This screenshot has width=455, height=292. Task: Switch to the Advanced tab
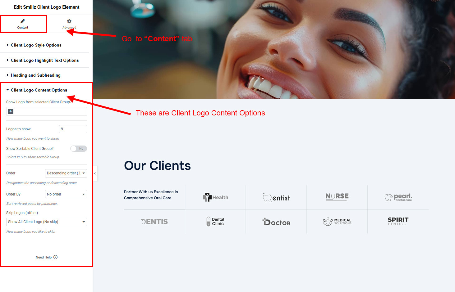69,24
